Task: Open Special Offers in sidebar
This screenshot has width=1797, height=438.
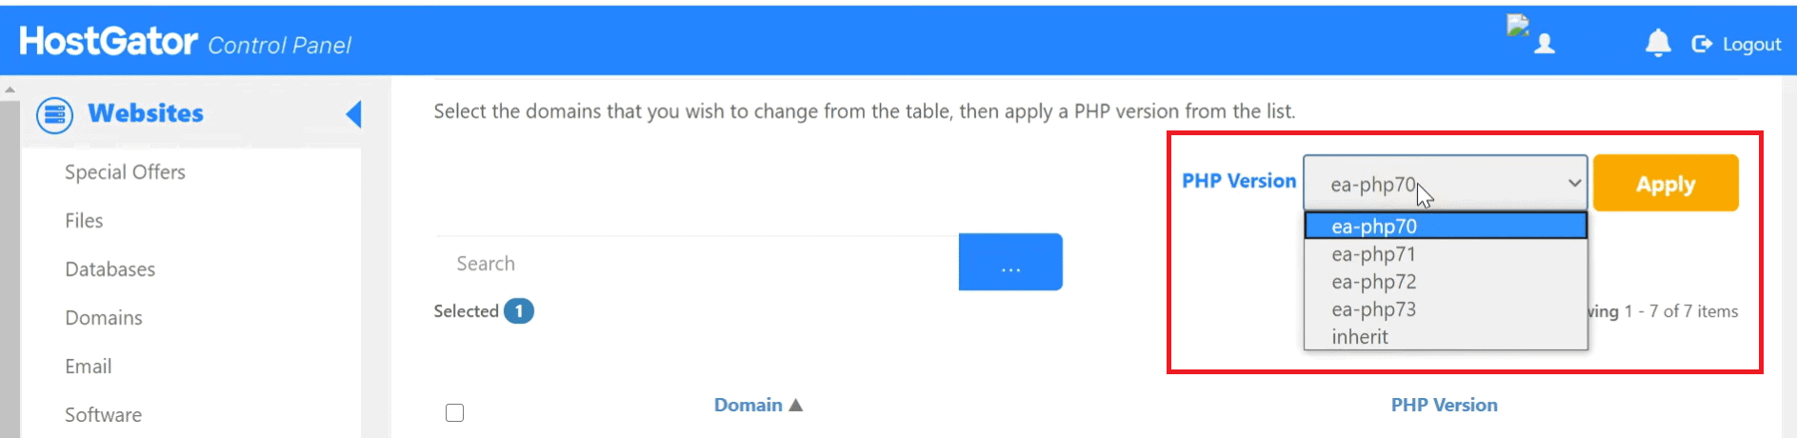Action: pyautogui.click(x=125, y=172)
